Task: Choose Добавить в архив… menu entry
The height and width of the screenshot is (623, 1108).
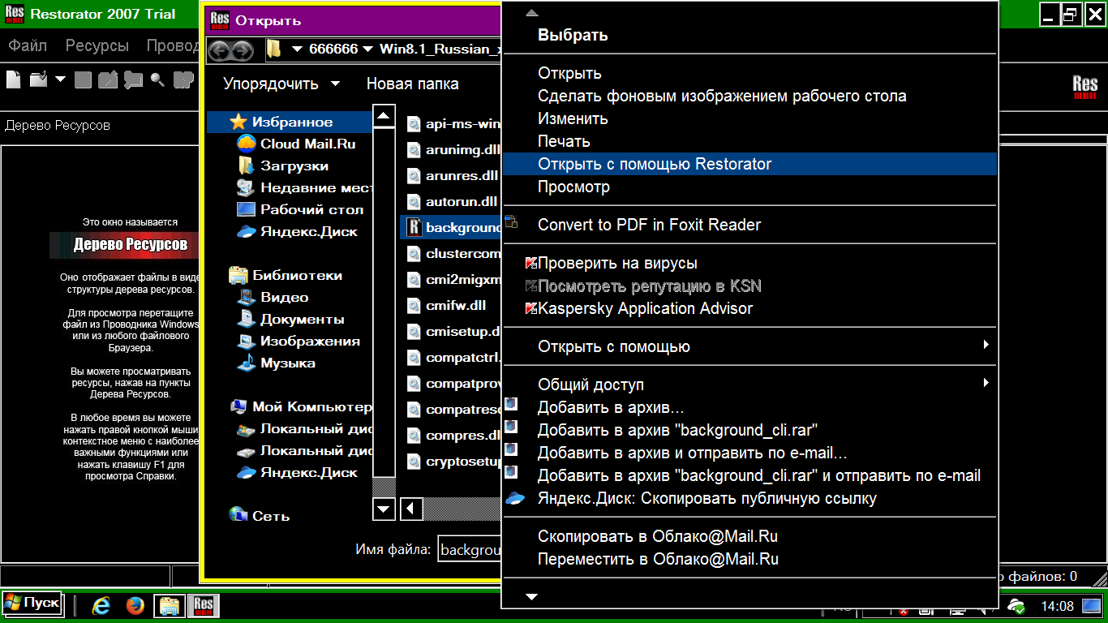Action: (749, 408)
